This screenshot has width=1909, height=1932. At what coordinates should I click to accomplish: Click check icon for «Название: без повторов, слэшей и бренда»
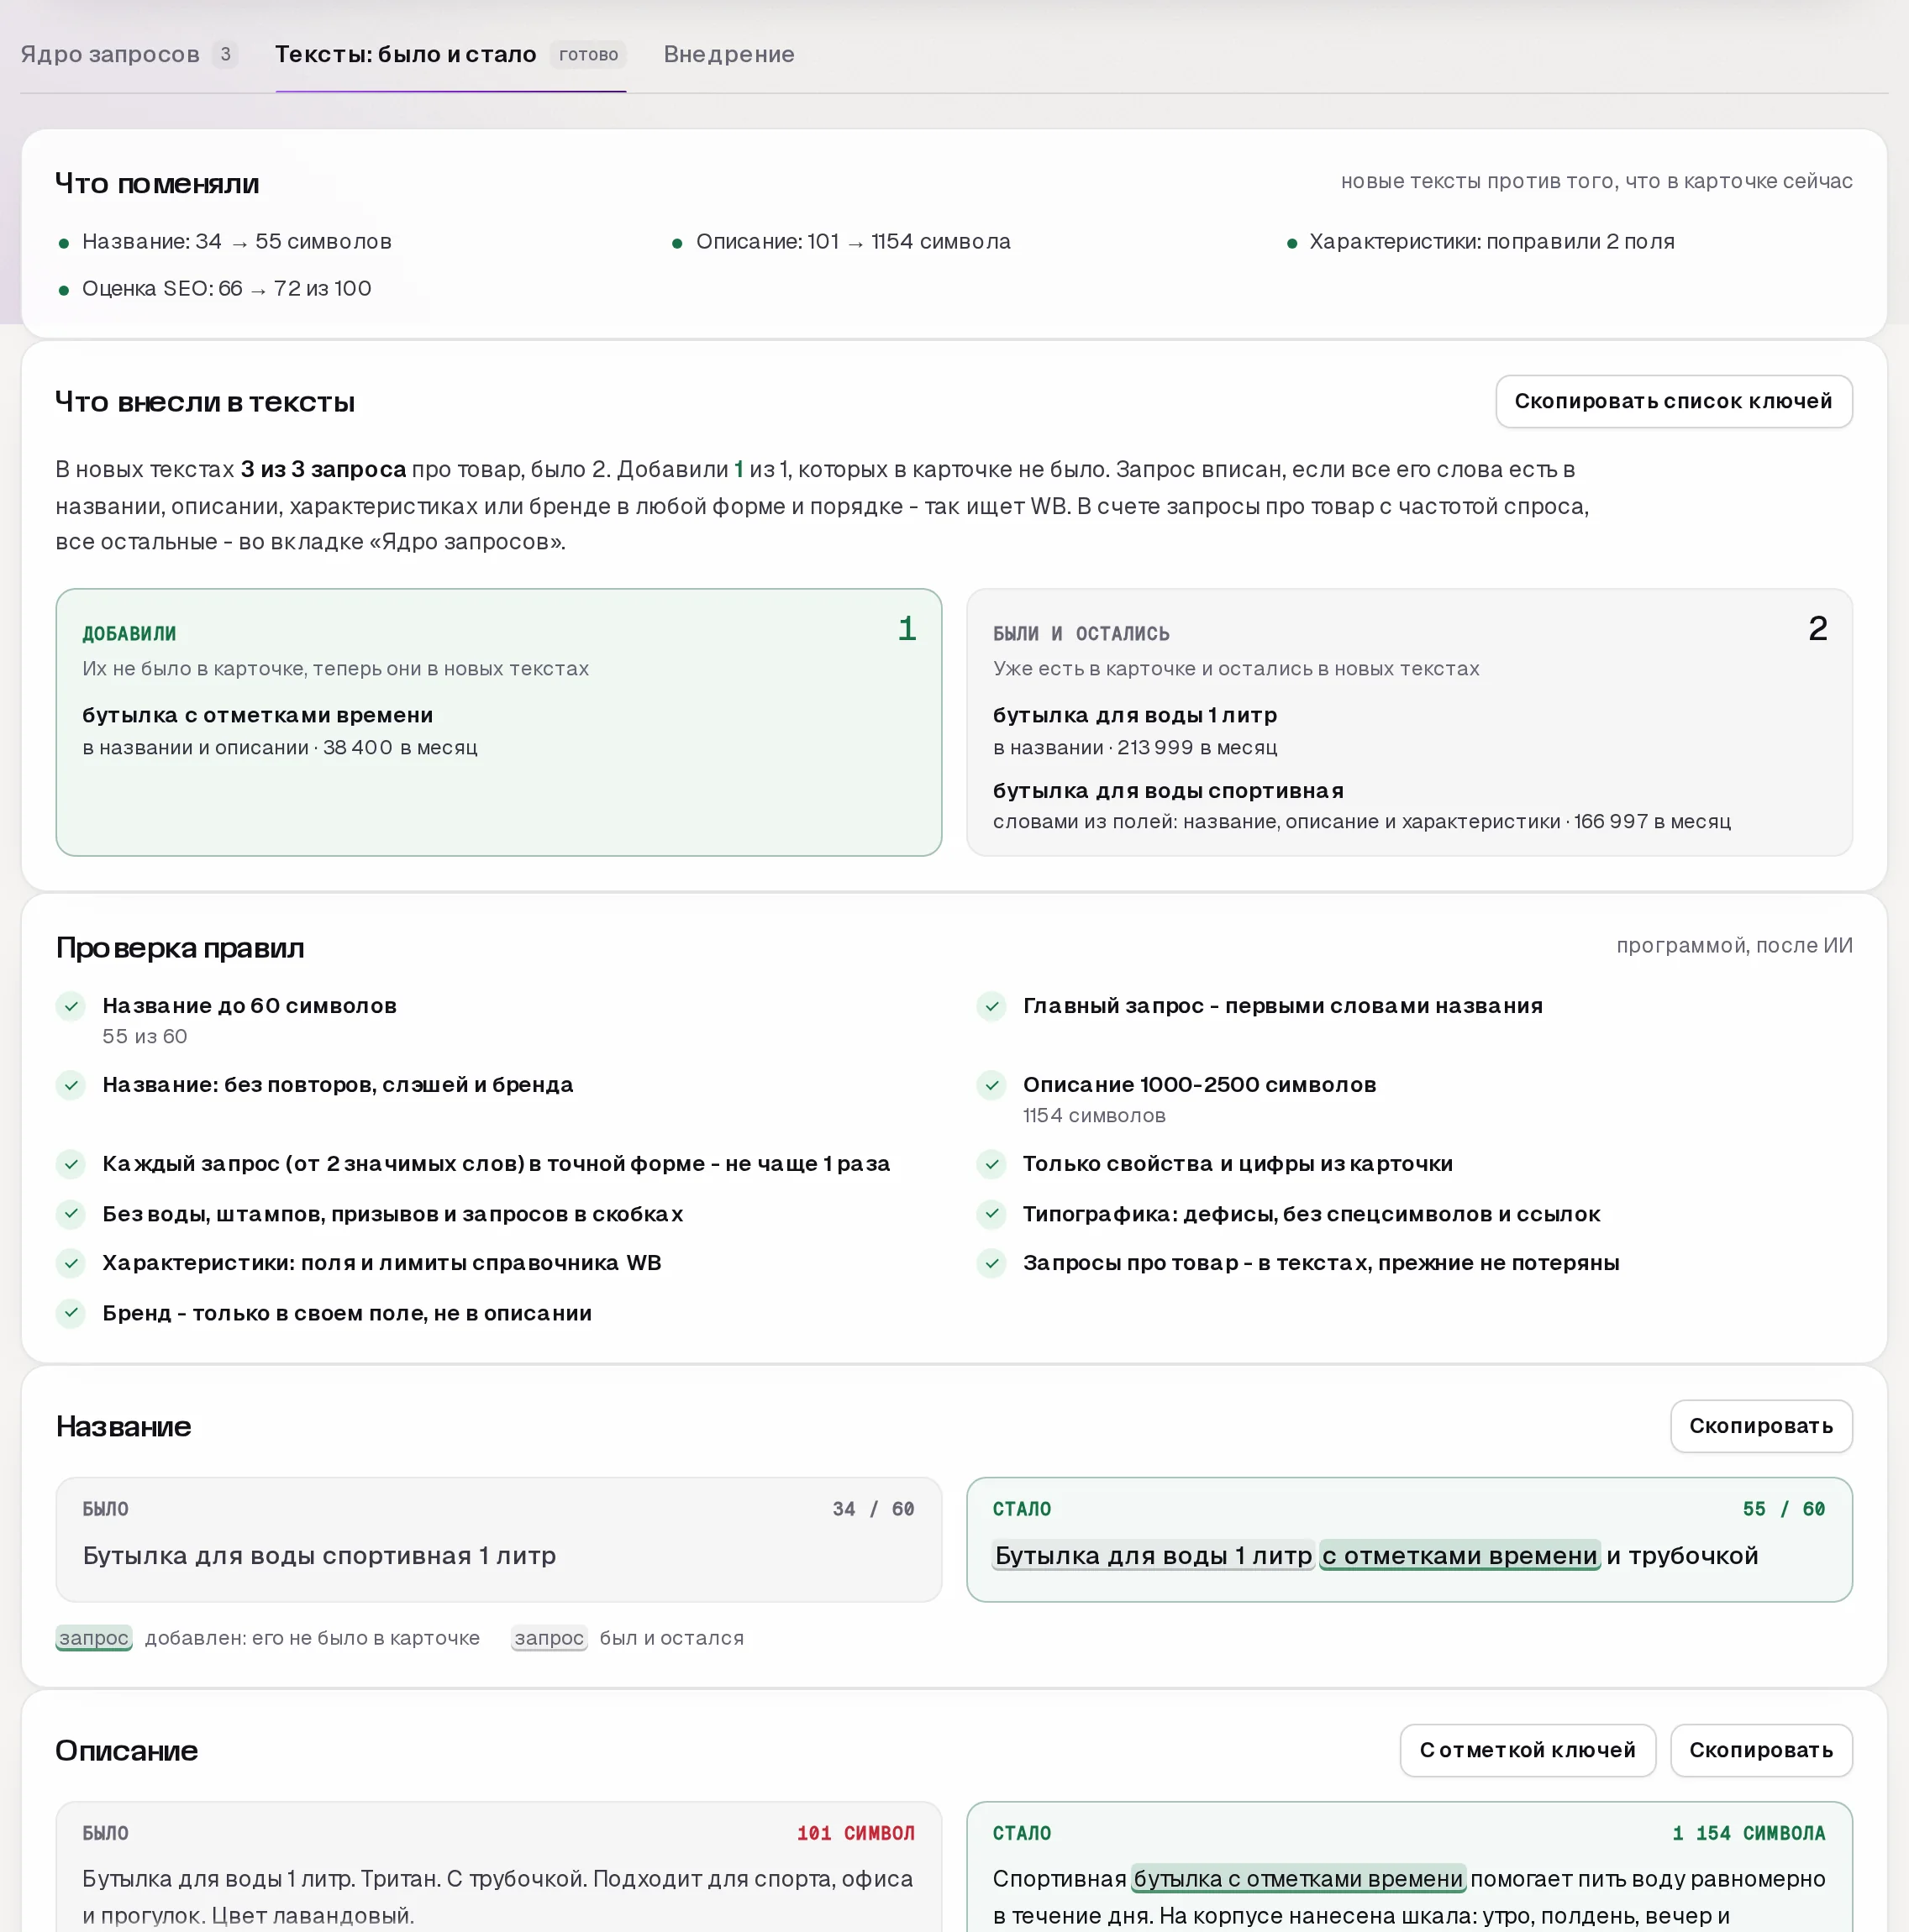click(71, 1085)
